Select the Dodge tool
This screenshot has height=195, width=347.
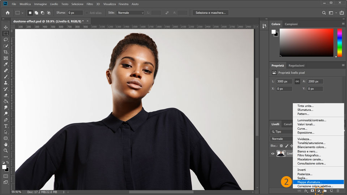[x=6, y=114]
